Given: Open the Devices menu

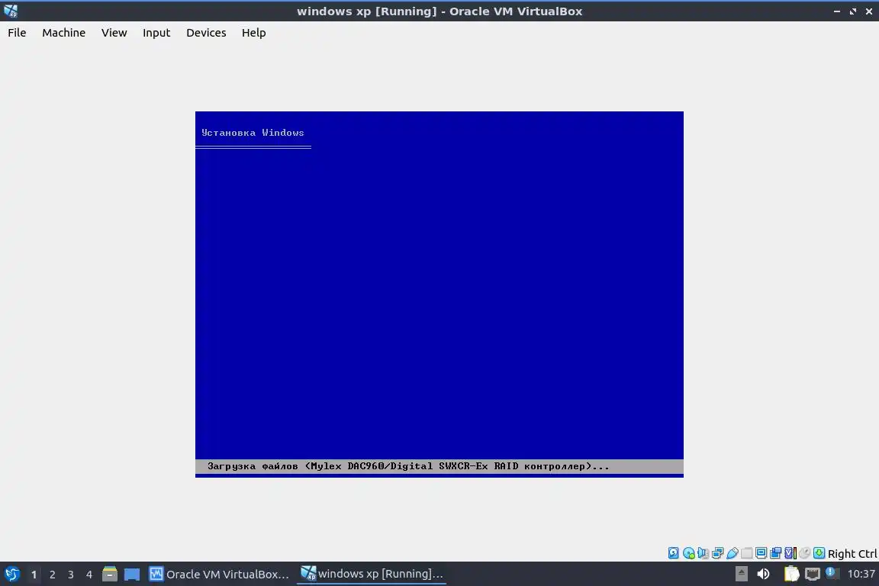Looking at the screenshot, I should (206, 33).
